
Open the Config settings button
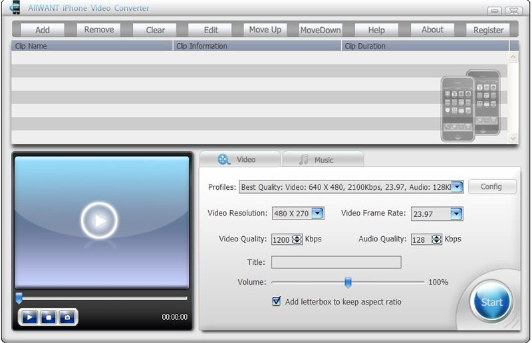click(492, 186)
